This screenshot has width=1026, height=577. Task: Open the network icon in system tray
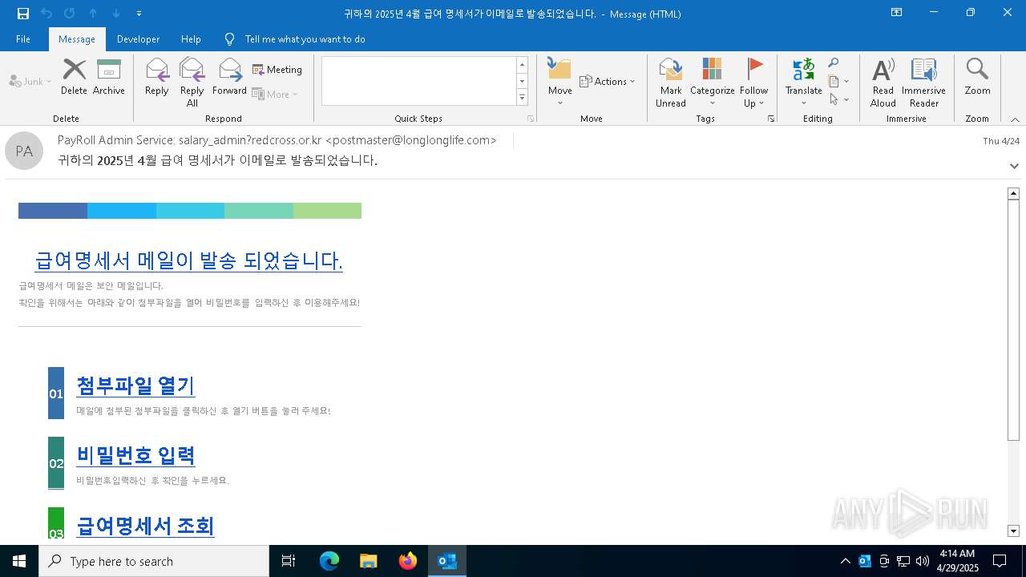(903, 561)
